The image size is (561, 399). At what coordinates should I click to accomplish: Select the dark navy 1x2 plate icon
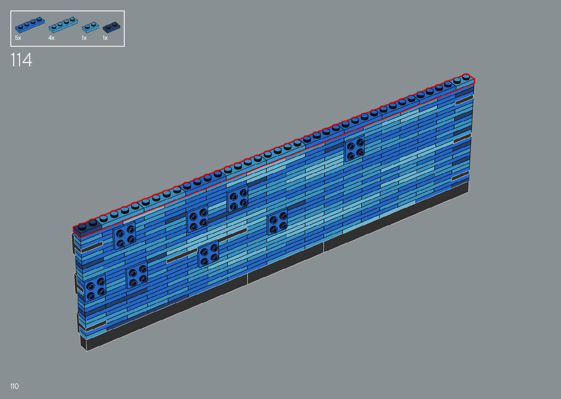pos(112,27)
